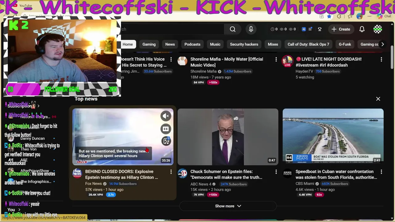Screen dimensions: 395x222
Task: Select the Music category chip
Action: 215,44
